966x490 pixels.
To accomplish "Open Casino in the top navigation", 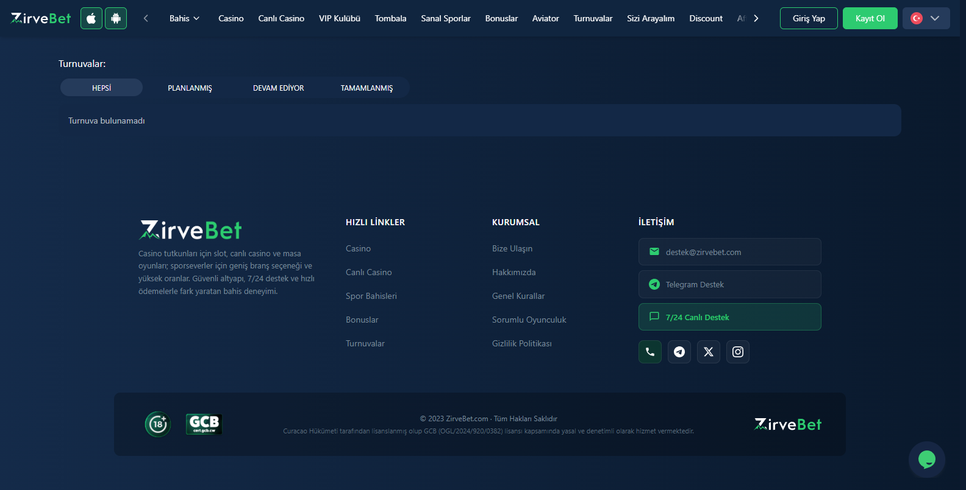I will (x=231, y=18).
